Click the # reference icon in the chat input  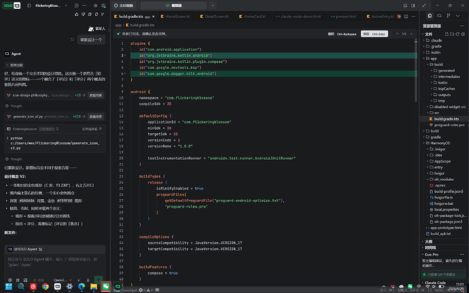tap(18, 280)
